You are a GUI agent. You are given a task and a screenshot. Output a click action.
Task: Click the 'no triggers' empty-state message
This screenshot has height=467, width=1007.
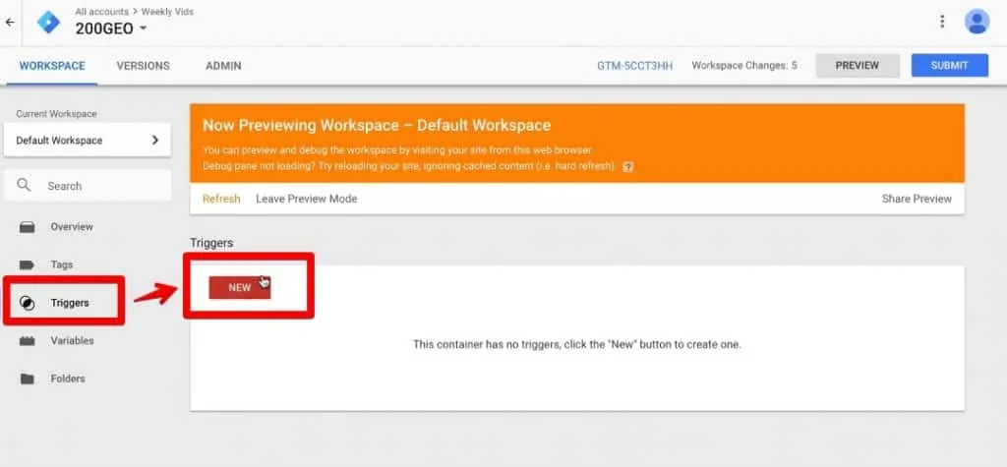pos(576,344)
